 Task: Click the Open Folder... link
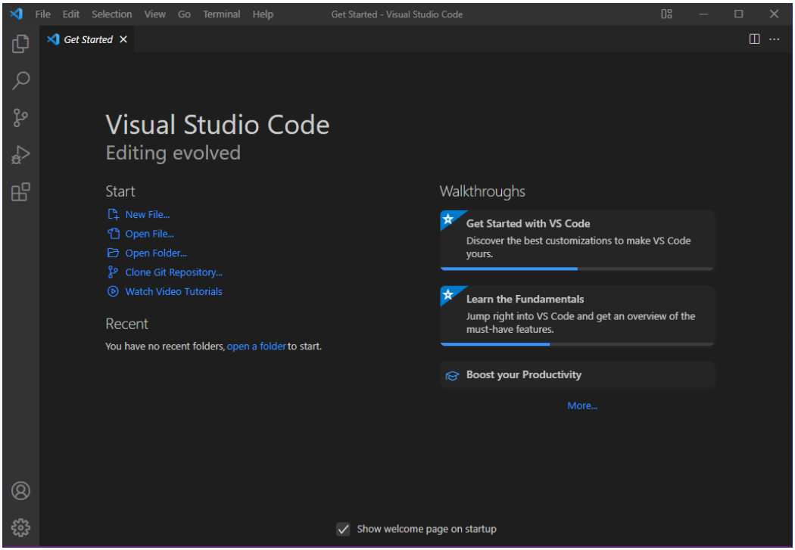[x=156, y=253]
